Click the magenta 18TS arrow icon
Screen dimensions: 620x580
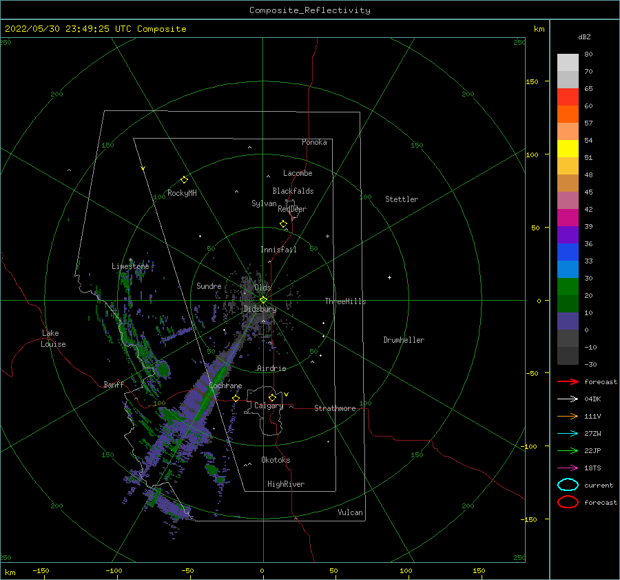tap(568, 468)
